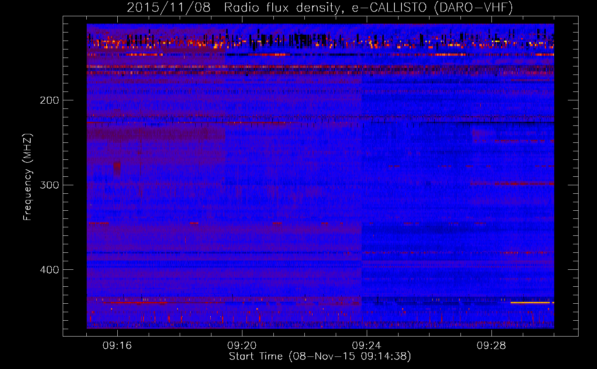Viewport: 597px width, 369px height.
Task: Click the "09:24" time tick label
Action: tap(367, 346)
